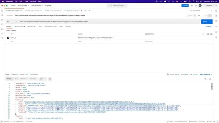Screen dimensions: 219x123
Task: Open HTTP method GET dropdown
Action: coord(12,22)
